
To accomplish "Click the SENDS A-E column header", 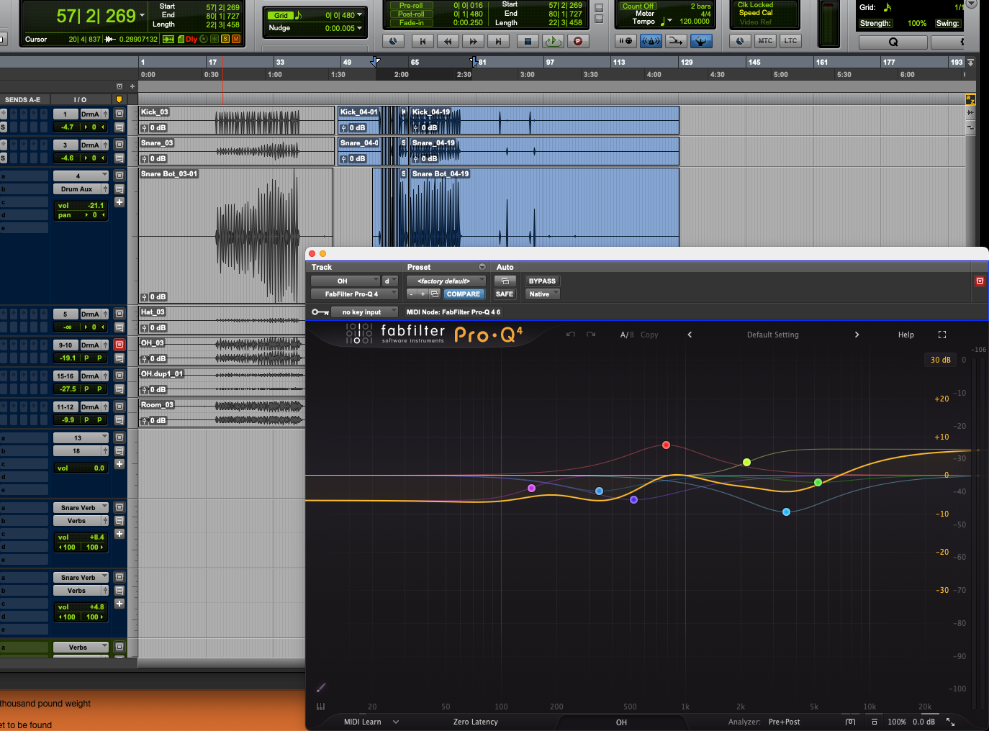I will [x=22, y=100].
